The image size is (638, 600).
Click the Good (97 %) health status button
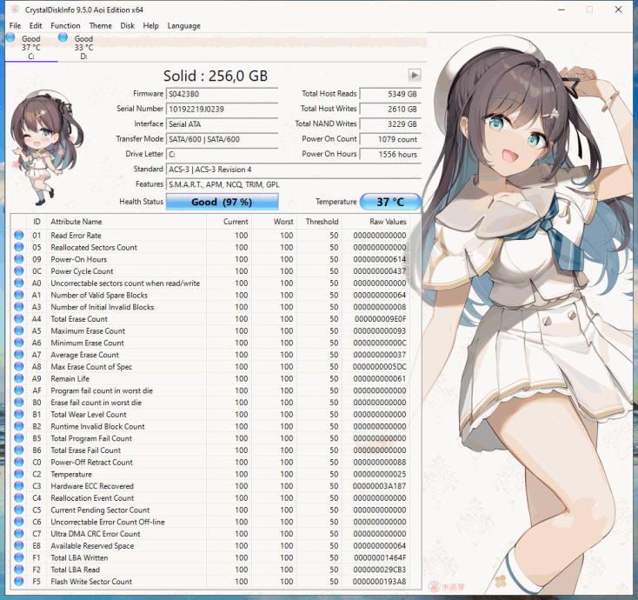coord(222,202)
